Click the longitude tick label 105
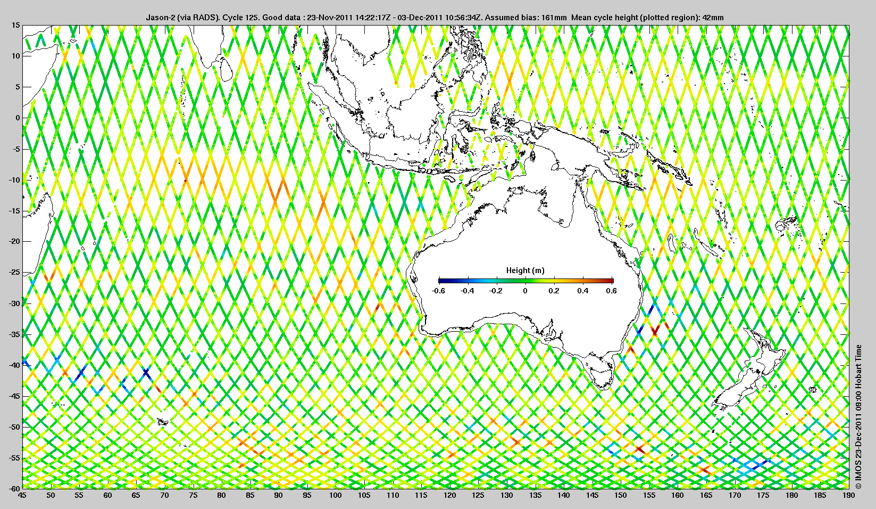Screen dimensions: 876x509 coord(364,495)
